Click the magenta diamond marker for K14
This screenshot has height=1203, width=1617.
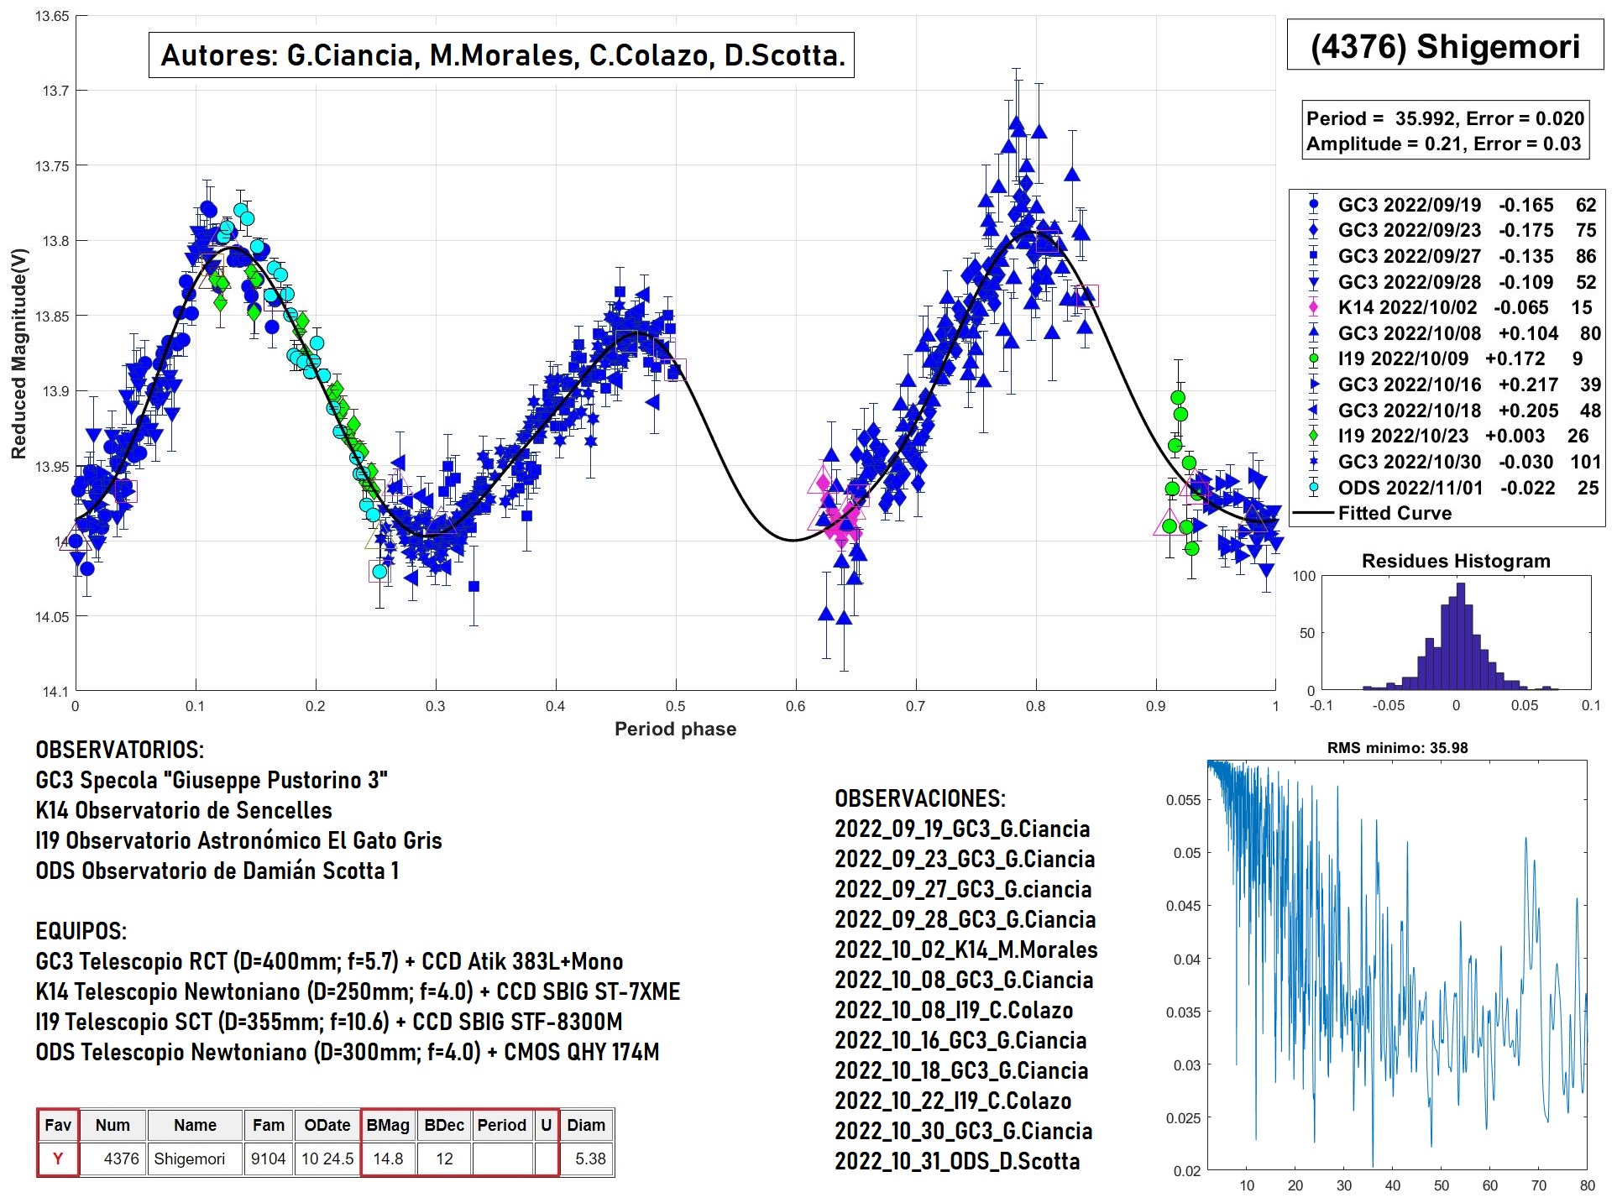tap(1314, 307)
